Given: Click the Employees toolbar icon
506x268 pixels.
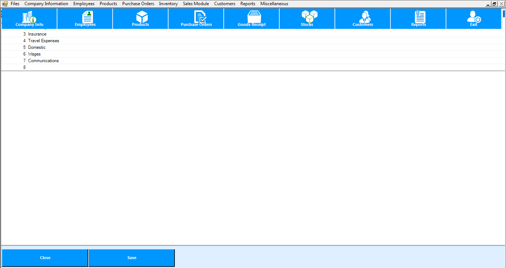Looking at the screenshot, I should pyautogui.click(x=85, y=19).
